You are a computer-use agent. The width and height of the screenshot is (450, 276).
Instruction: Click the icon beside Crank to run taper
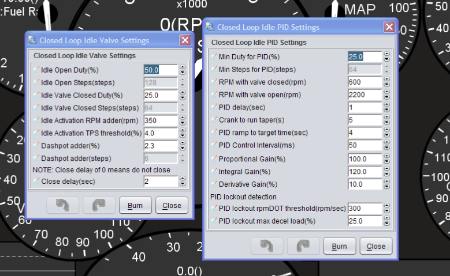(x=214, y=119)
